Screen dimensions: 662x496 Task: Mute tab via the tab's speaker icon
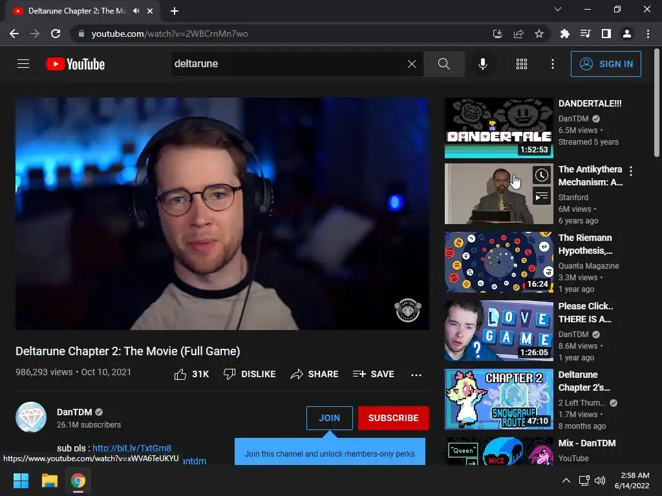tap(136, 10)
